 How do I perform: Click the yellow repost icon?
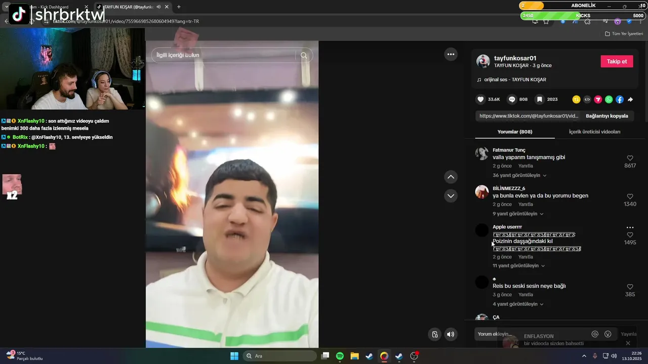(x=576, y=100)
